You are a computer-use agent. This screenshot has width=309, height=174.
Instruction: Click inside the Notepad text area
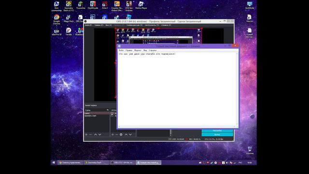coord(177,89)
